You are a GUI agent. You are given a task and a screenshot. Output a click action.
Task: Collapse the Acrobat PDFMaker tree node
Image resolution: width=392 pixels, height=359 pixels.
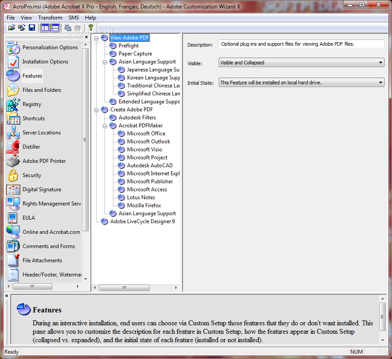click(x=105, y=126)
